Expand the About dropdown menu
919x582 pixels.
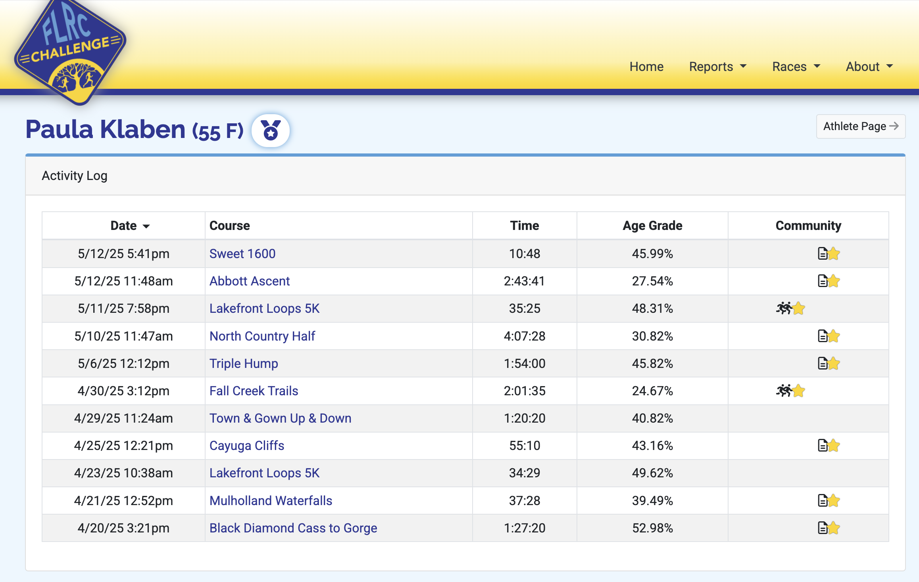(x=869, y=67)
